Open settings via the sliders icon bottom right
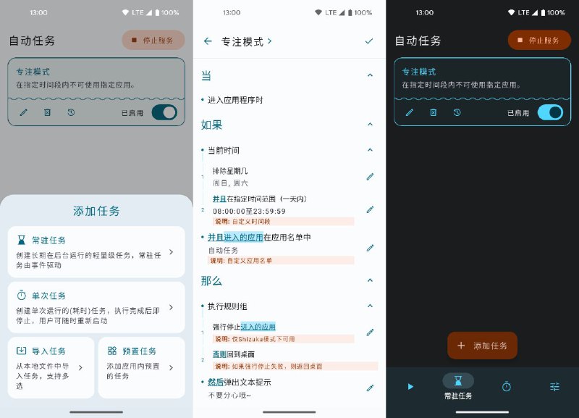This screenshot has width=579, height=418. (554, 387)
